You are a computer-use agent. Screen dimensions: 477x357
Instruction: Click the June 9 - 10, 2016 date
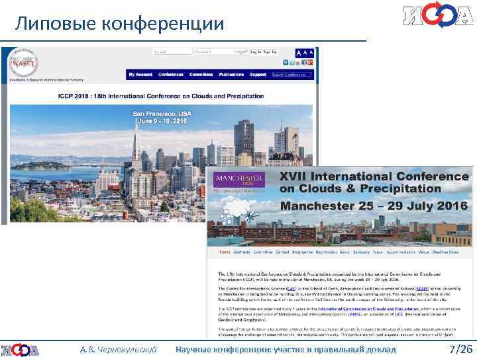[162, 121]
